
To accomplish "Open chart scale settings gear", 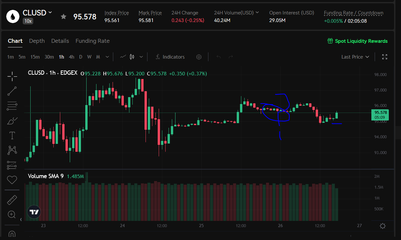I will click(x=383, y=226).
